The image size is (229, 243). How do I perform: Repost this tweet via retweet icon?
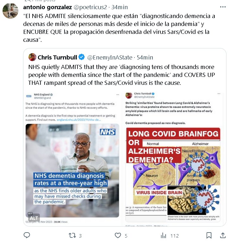72,235
